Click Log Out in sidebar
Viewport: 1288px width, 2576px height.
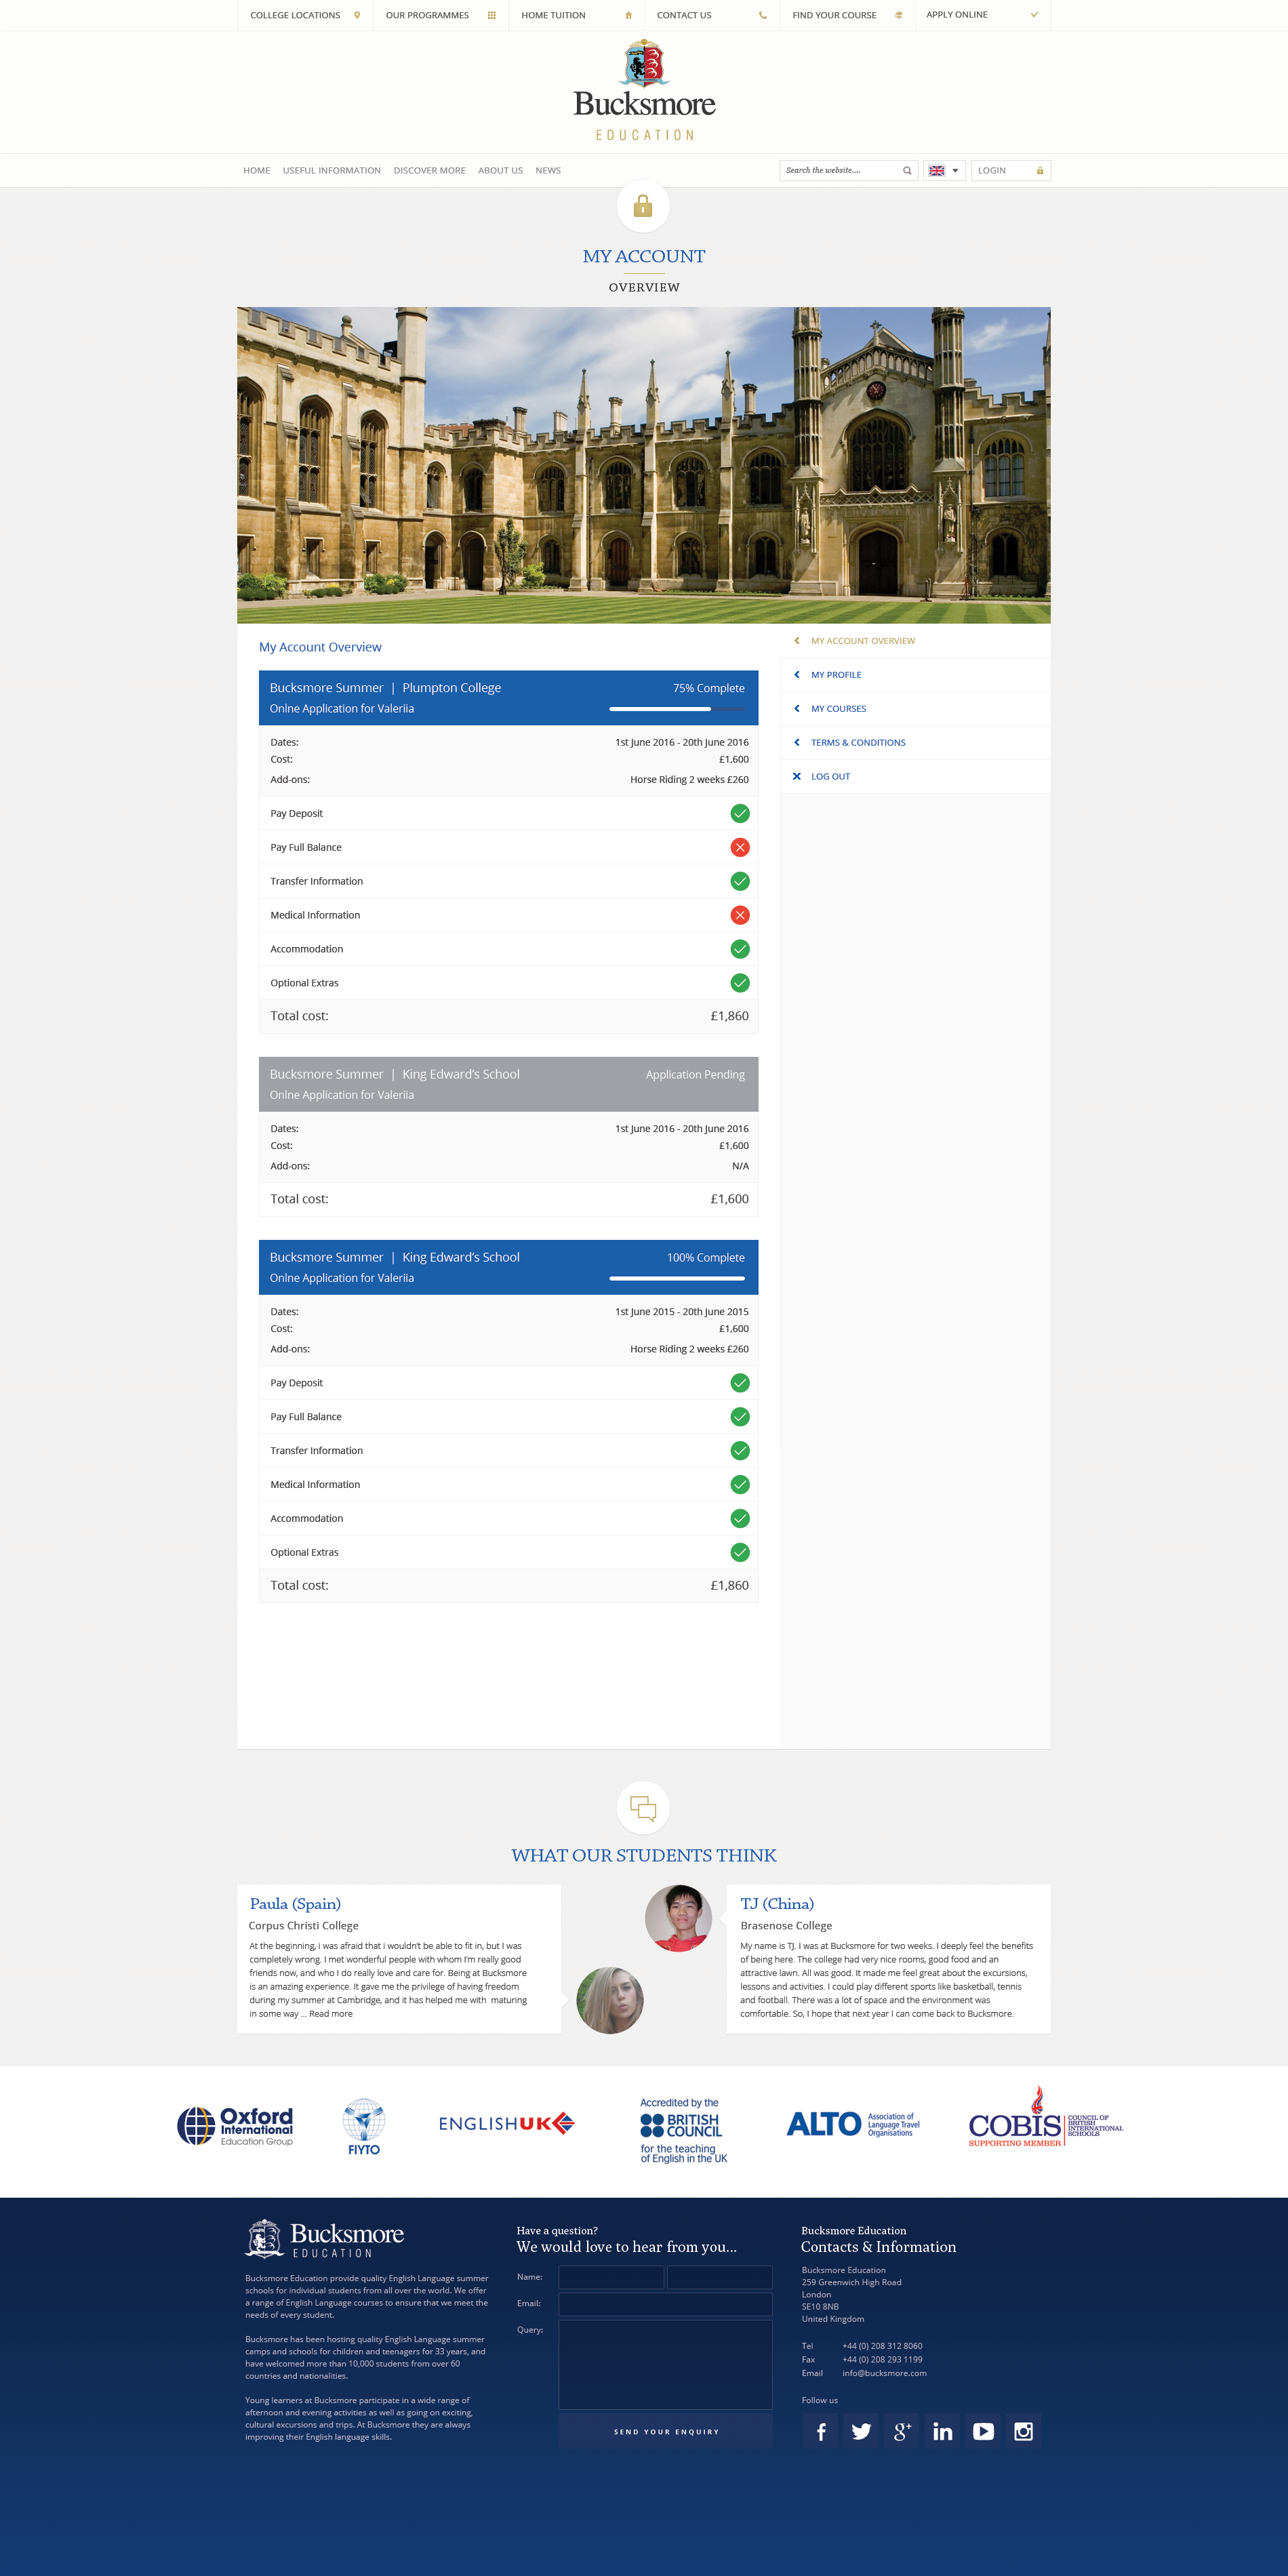pyautogui.click(x=831, y=777)
